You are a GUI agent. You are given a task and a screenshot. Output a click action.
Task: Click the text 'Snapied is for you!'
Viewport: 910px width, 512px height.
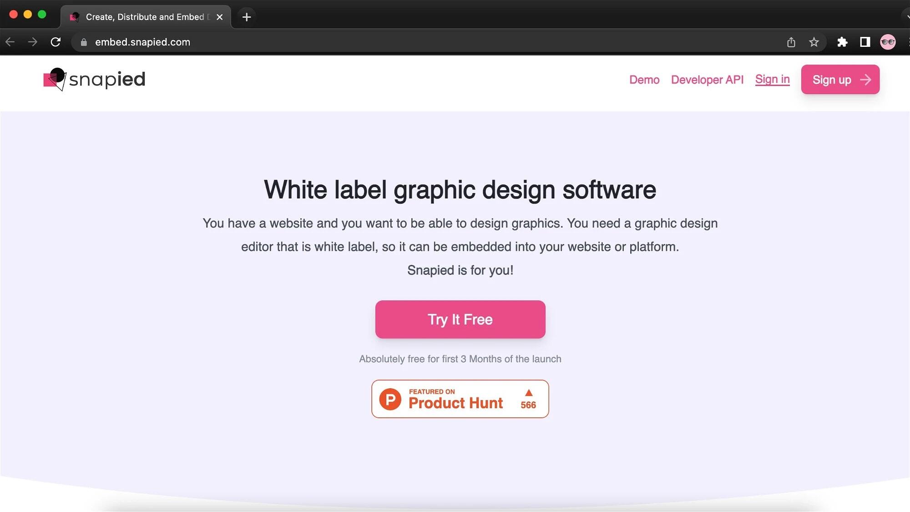(x=460, y=270)
